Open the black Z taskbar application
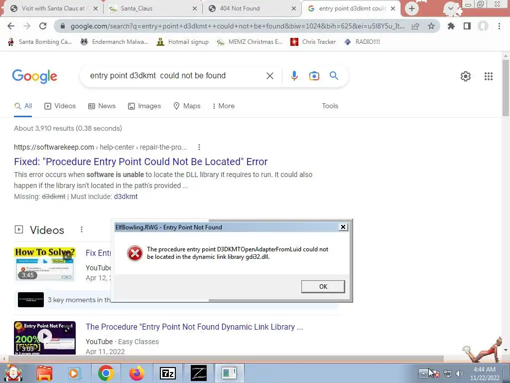Screen dimensions: 510x383 (x=198, y=373)
